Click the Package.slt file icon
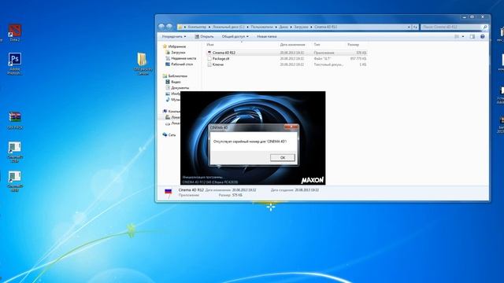504x283 pixels. 209,59
